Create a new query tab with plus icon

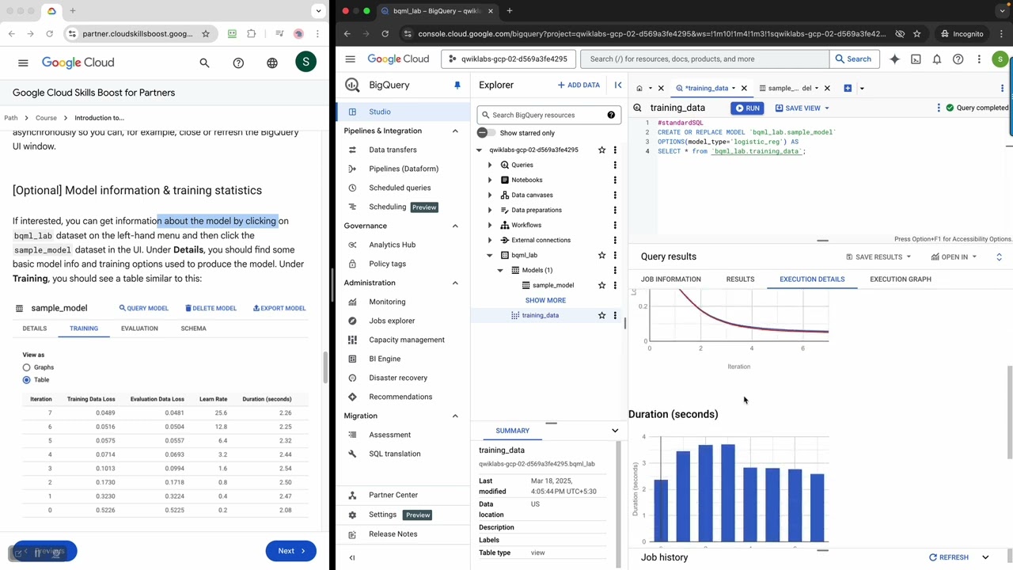[x=848, y=88]
